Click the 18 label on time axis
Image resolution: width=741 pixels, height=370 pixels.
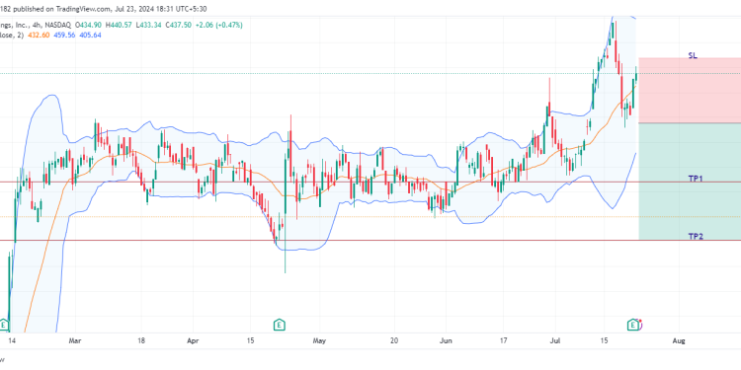[140, 340]
